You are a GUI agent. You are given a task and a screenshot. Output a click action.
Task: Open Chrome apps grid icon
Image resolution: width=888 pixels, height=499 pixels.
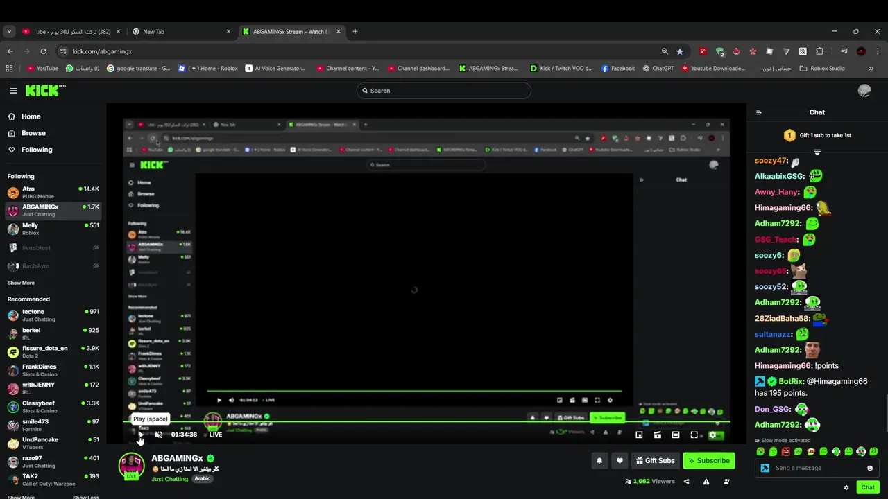9,69
